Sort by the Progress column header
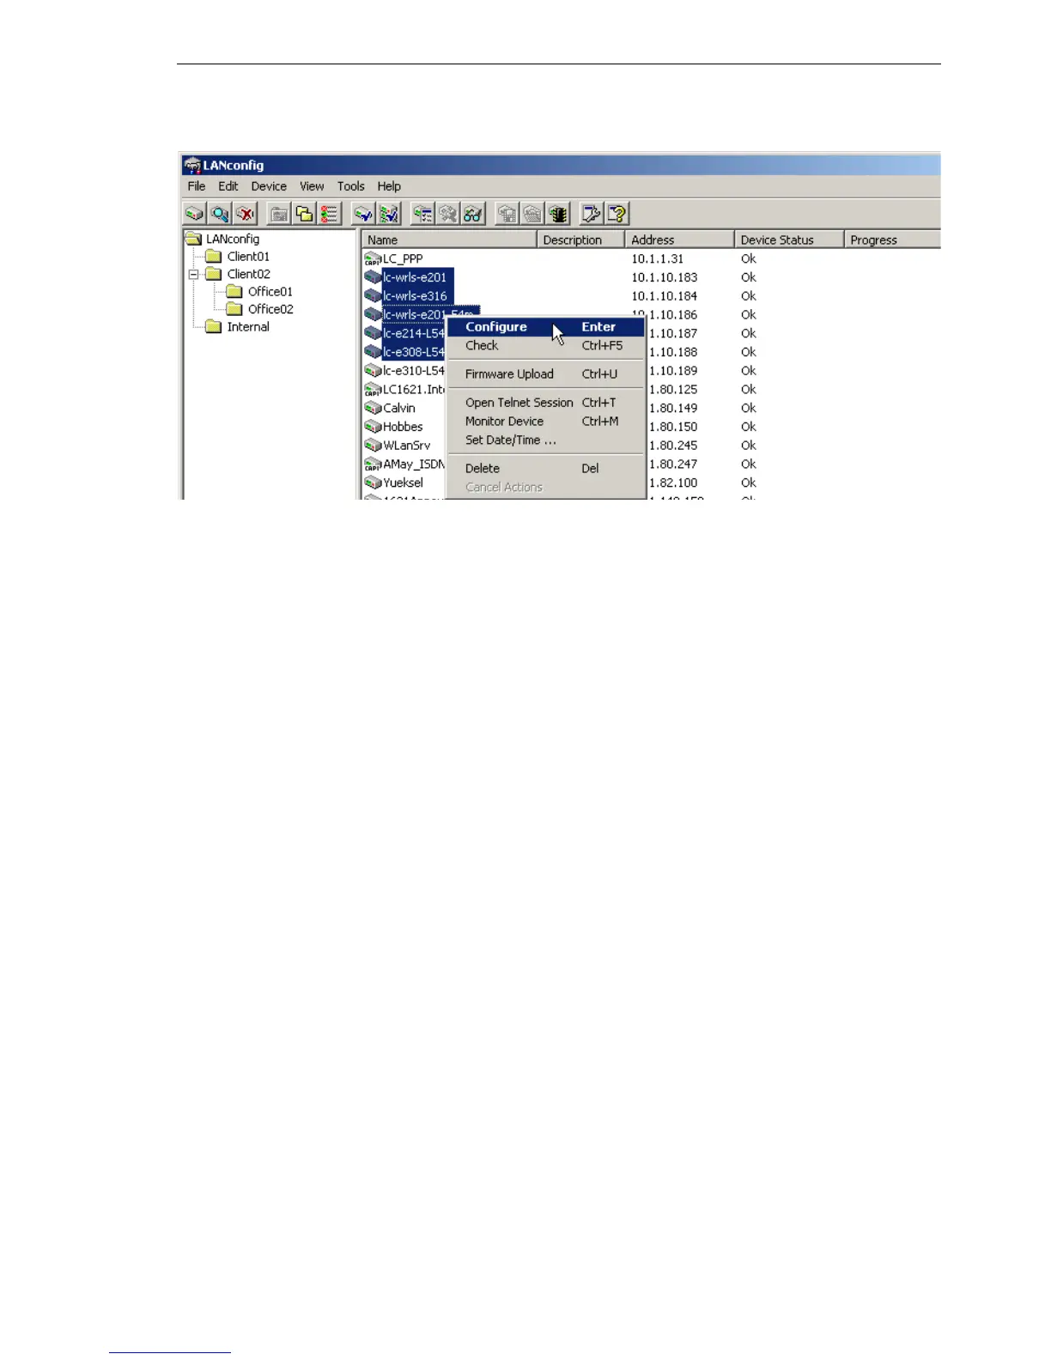 (892, 240)
